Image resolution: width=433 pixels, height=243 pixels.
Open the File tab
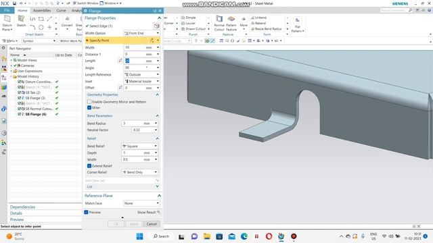click(7, 11)
